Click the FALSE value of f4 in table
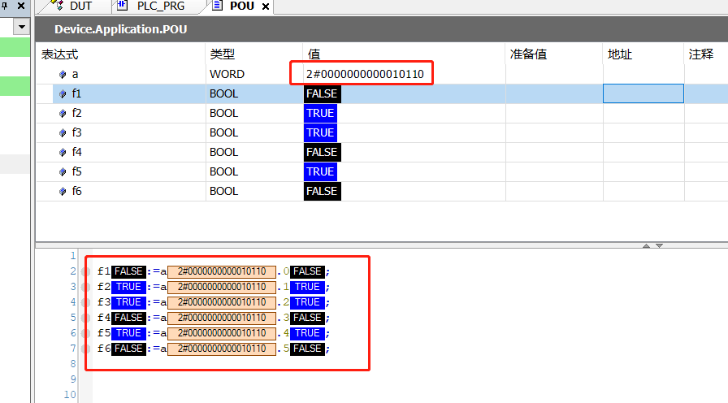 pyautogui.click(x=323, y=152)
